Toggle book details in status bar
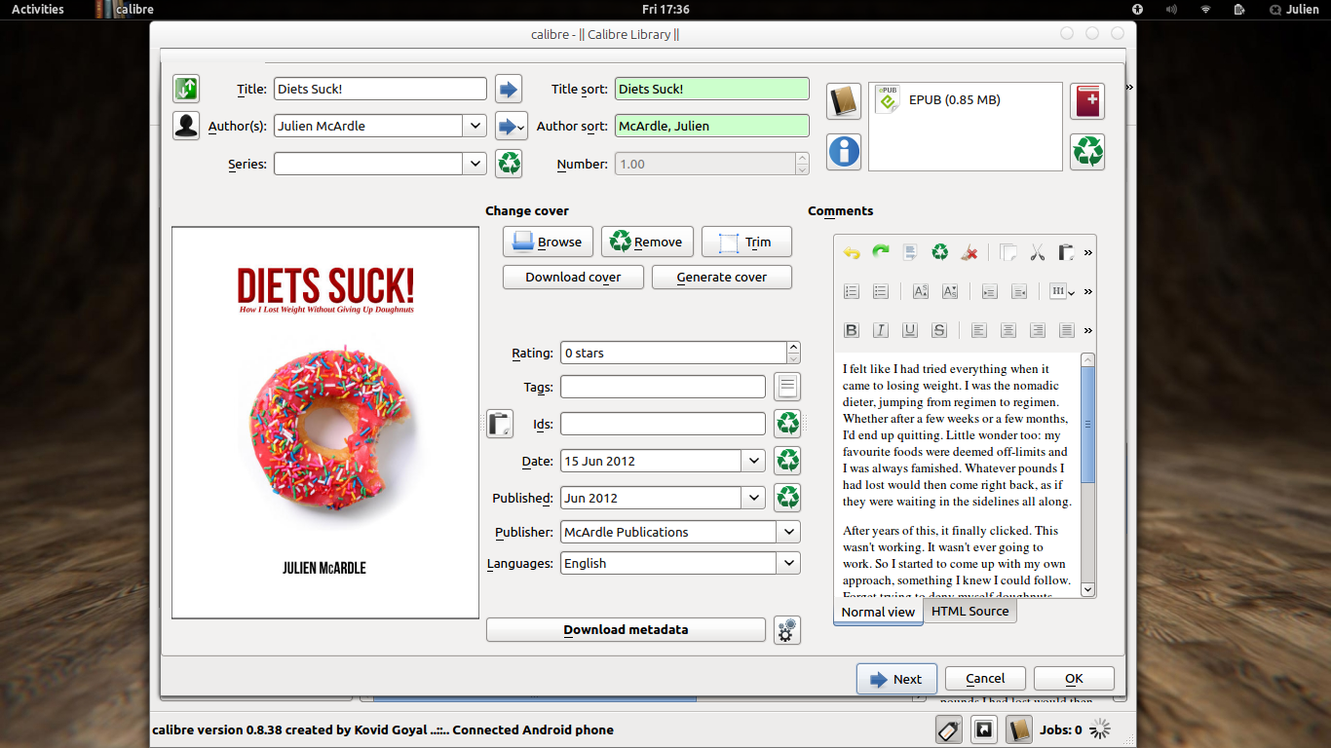 pyautogui.click(x=1019, y=729)
